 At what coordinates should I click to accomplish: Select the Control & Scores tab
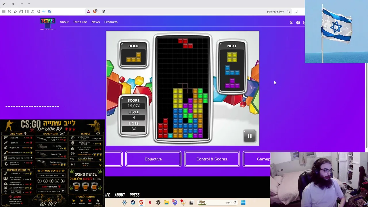tap(212, 159)
